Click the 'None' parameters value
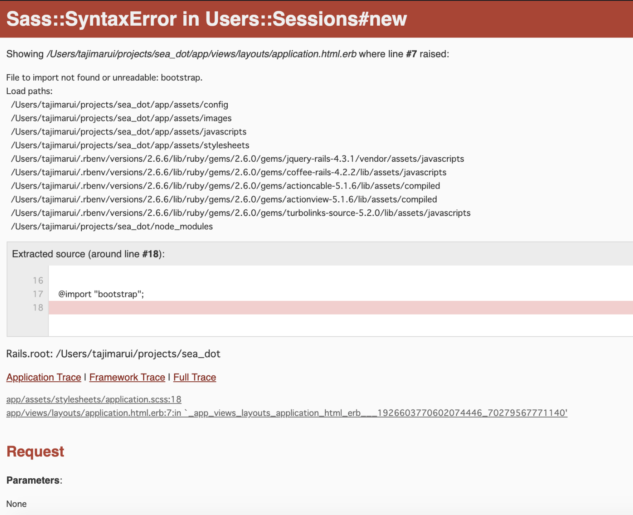 click(x=16, y=504)
